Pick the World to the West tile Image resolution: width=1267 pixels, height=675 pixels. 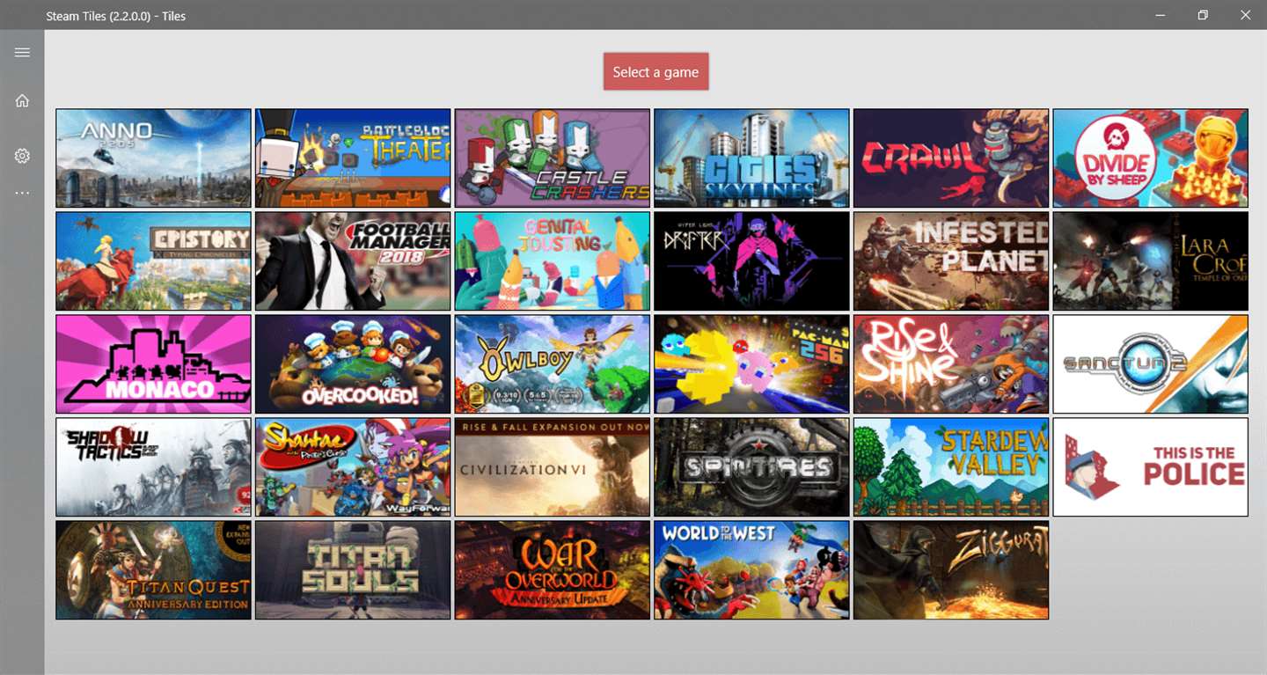751,570
